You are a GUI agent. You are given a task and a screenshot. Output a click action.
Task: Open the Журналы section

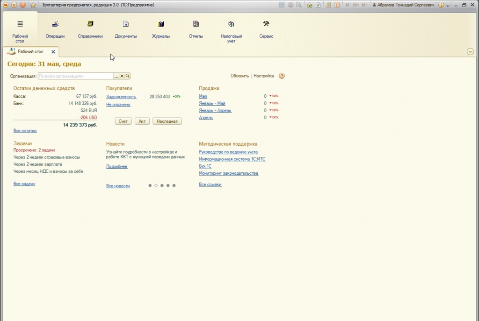pos(161,30)
